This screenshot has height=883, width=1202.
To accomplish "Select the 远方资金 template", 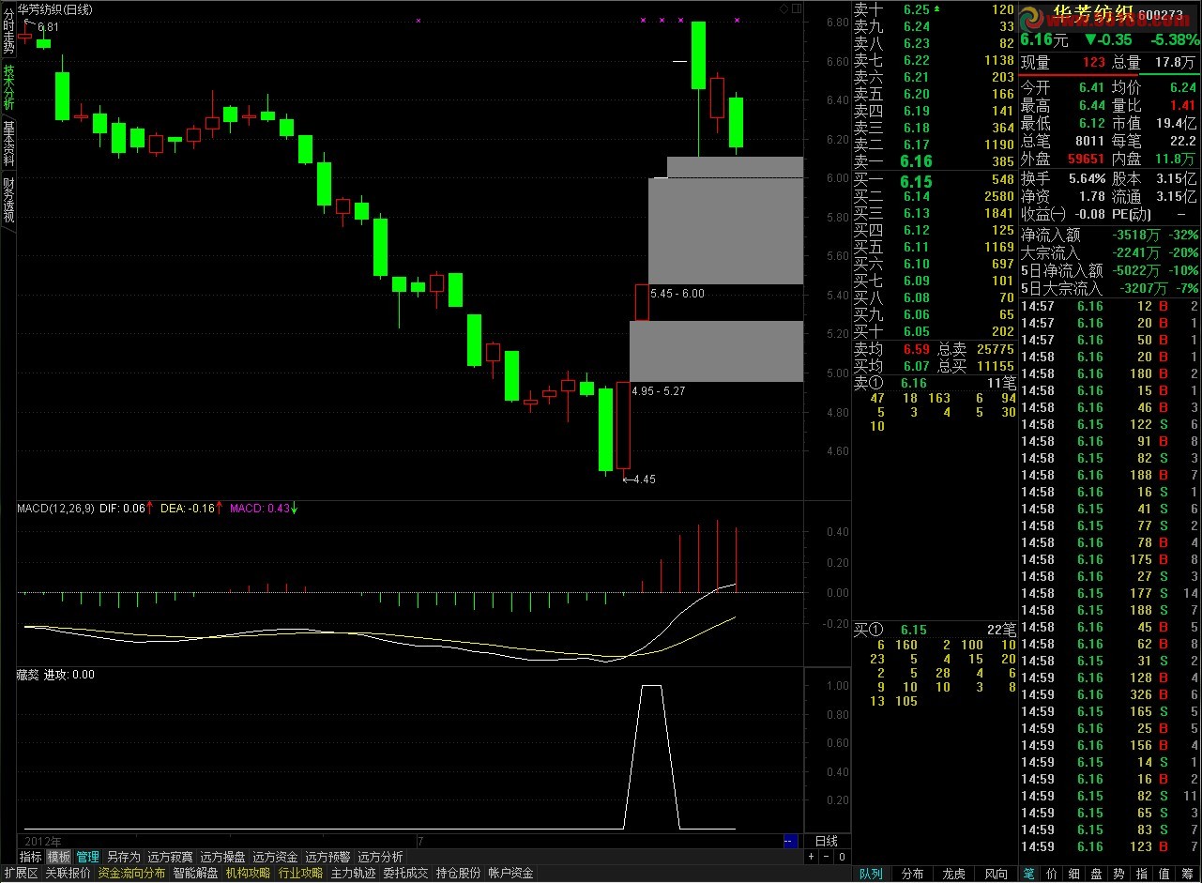I will tap(275, 857).
